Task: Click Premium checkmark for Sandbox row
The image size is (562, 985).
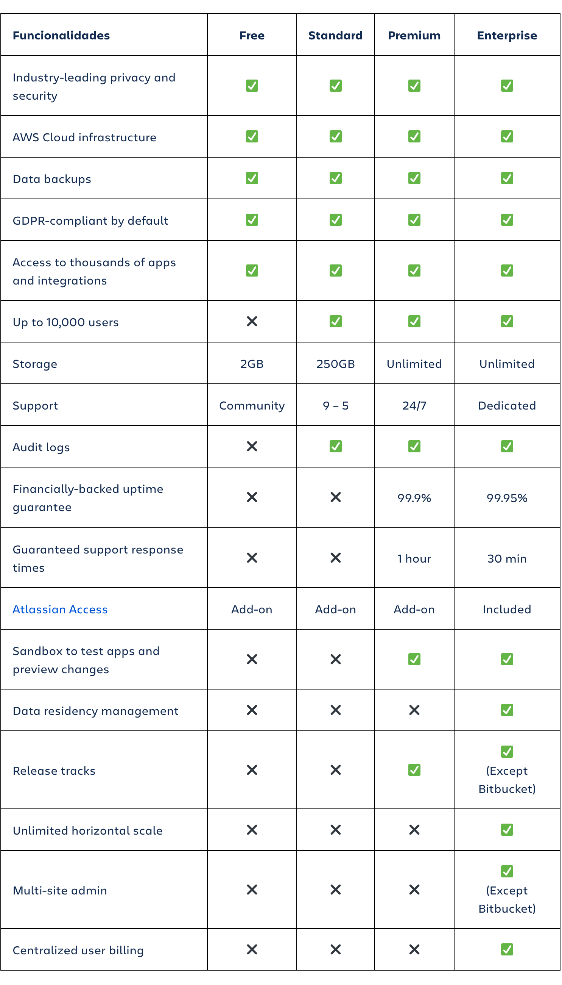Action: click(414, 659)
